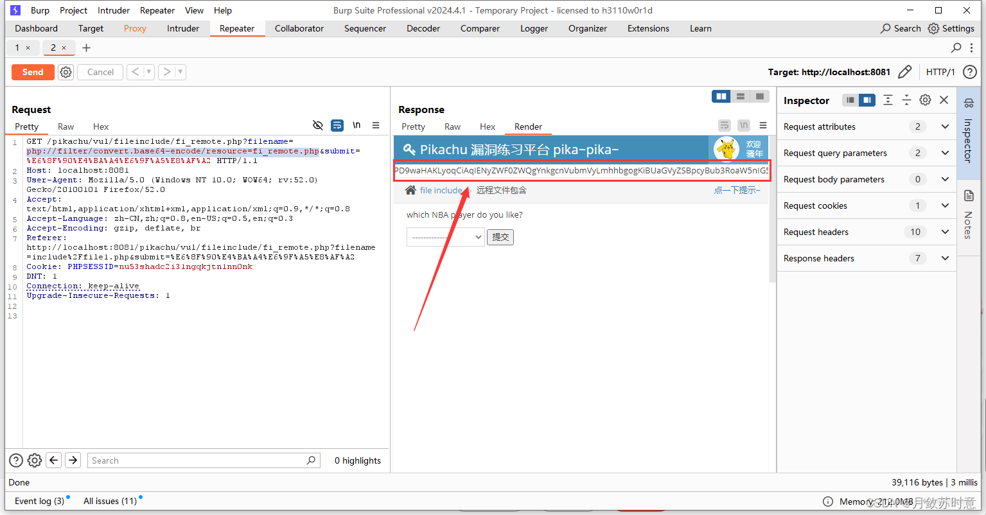Switch Inspector to split column layout

867,100
